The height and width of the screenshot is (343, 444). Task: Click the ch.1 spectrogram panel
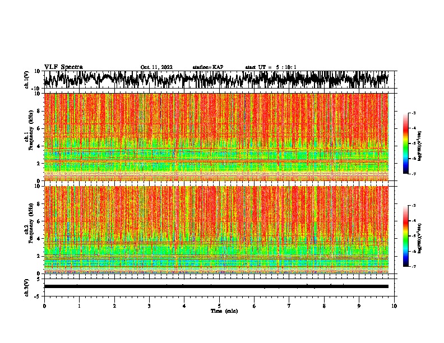[x=216, y=137]
